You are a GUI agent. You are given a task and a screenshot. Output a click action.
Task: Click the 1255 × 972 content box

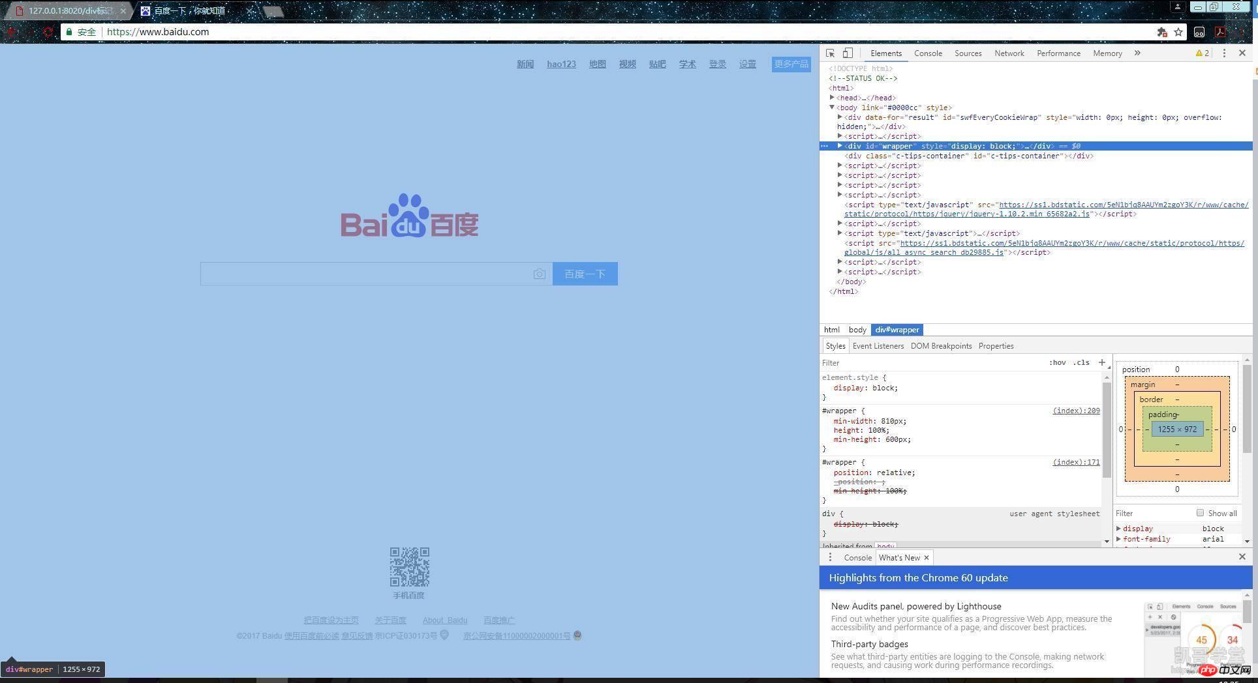1177,429
